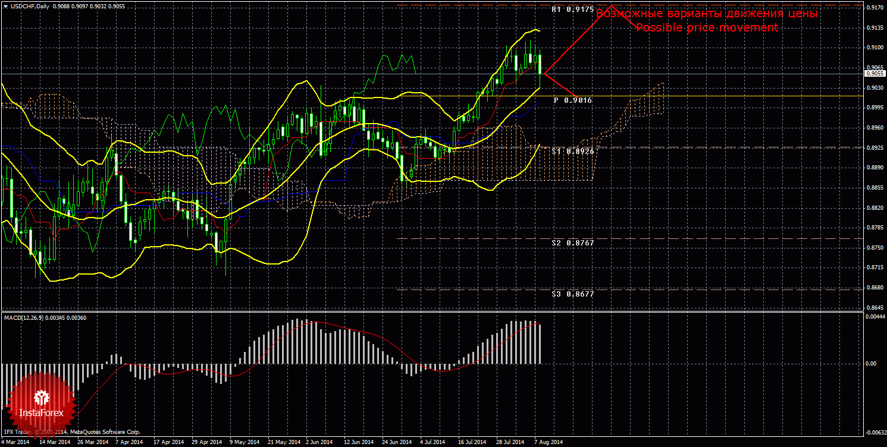The width and height of the screenshot is (887, 447).
Task: Click 0.8890 on the price scale
Action: click(x=874, y=168)
